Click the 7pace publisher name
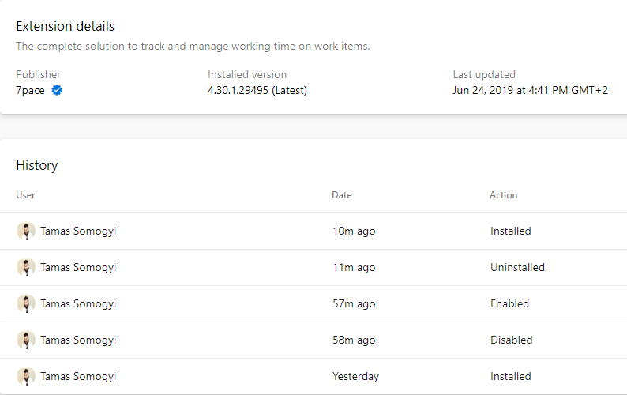 (30, 90)
